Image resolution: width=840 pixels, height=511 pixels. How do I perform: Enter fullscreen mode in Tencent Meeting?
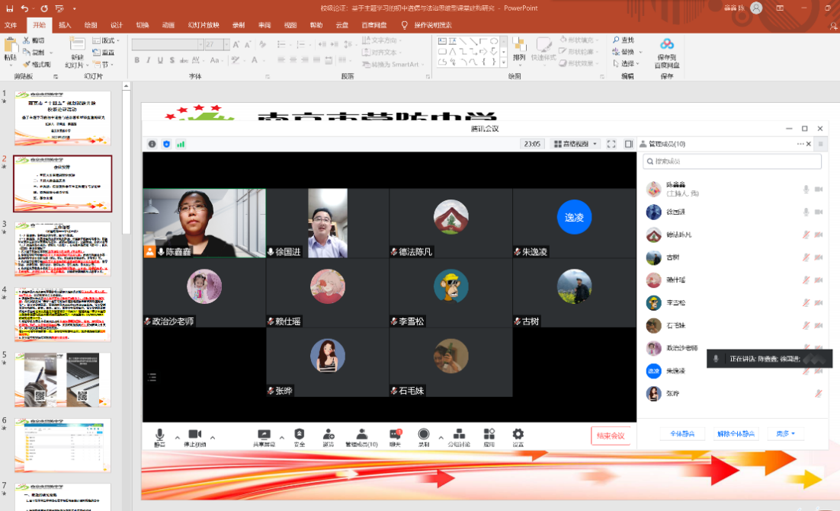click(611, 144)
